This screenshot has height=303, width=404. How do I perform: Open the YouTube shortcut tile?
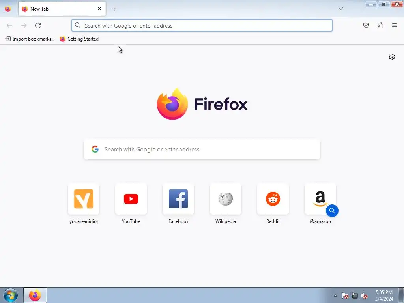pyautogui.click(x=131, y=199)
